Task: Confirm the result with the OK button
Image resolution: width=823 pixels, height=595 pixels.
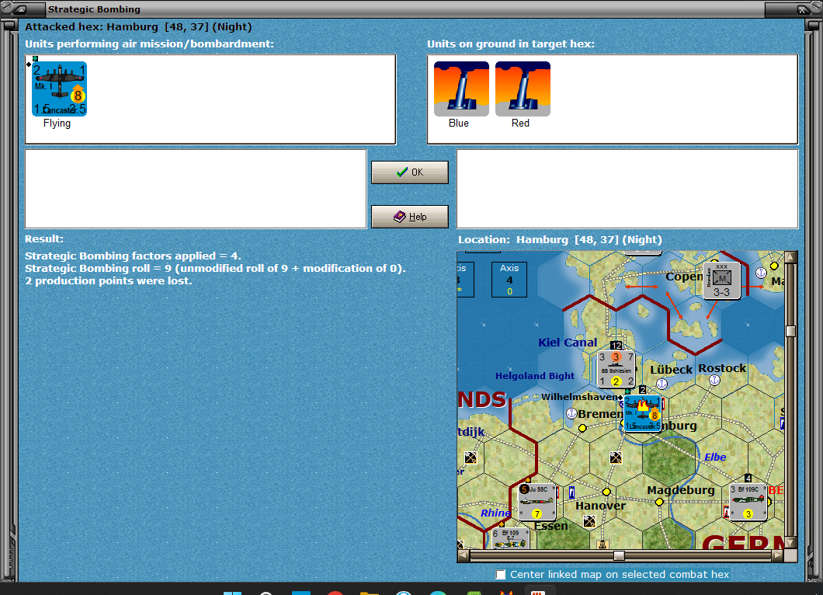Action: 409,172
